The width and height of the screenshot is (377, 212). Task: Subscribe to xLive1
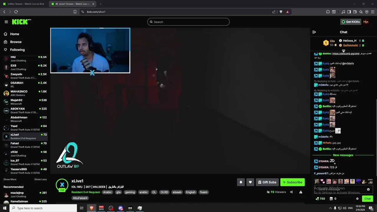292,182
